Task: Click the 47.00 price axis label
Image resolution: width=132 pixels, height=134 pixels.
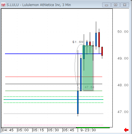Action: (123, 112)
